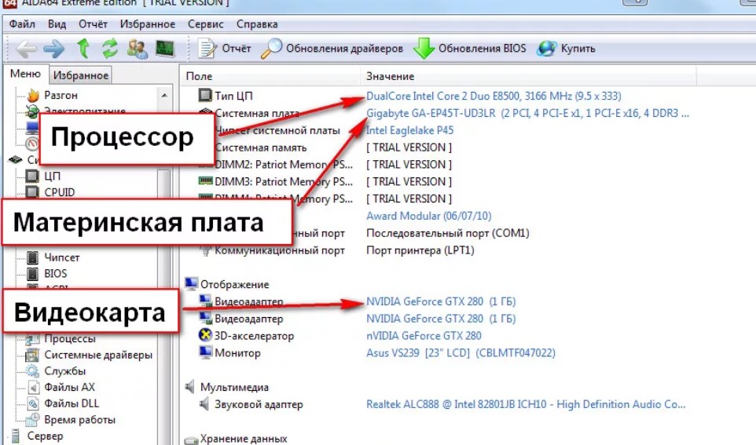
Task: Select the Системная память row
Action: [x=261, y=148]
